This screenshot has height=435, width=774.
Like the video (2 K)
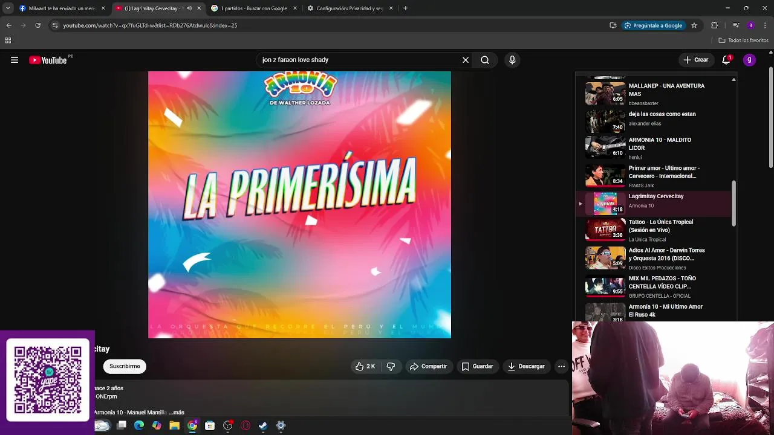[x=365, y=366]
